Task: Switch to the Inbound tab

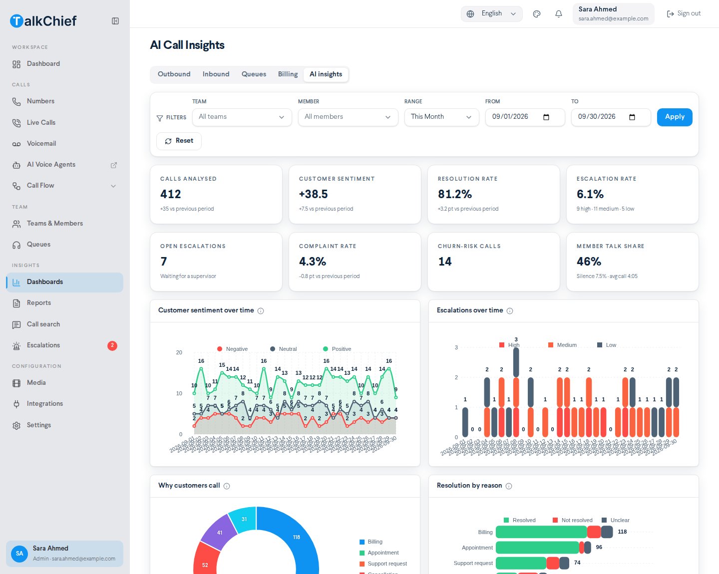Action: [216, 74]
